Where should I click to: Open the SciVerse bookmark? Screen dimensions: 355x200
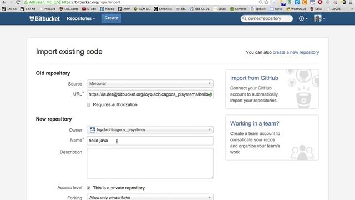[238, 9]
